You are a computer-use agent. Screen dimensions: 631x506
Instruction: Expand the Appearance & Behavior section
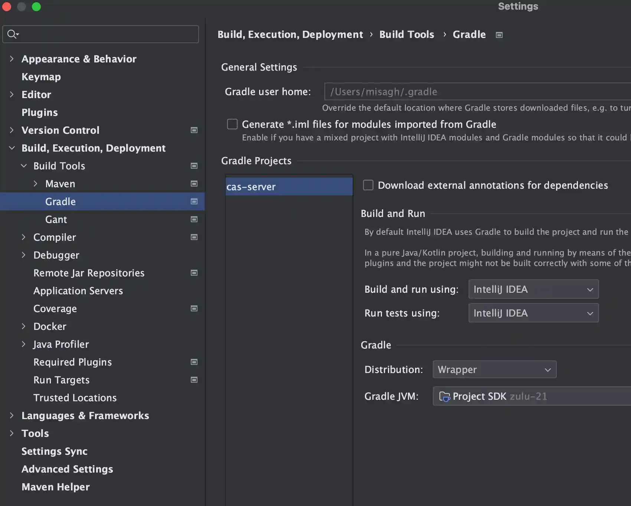coord(12,59)
